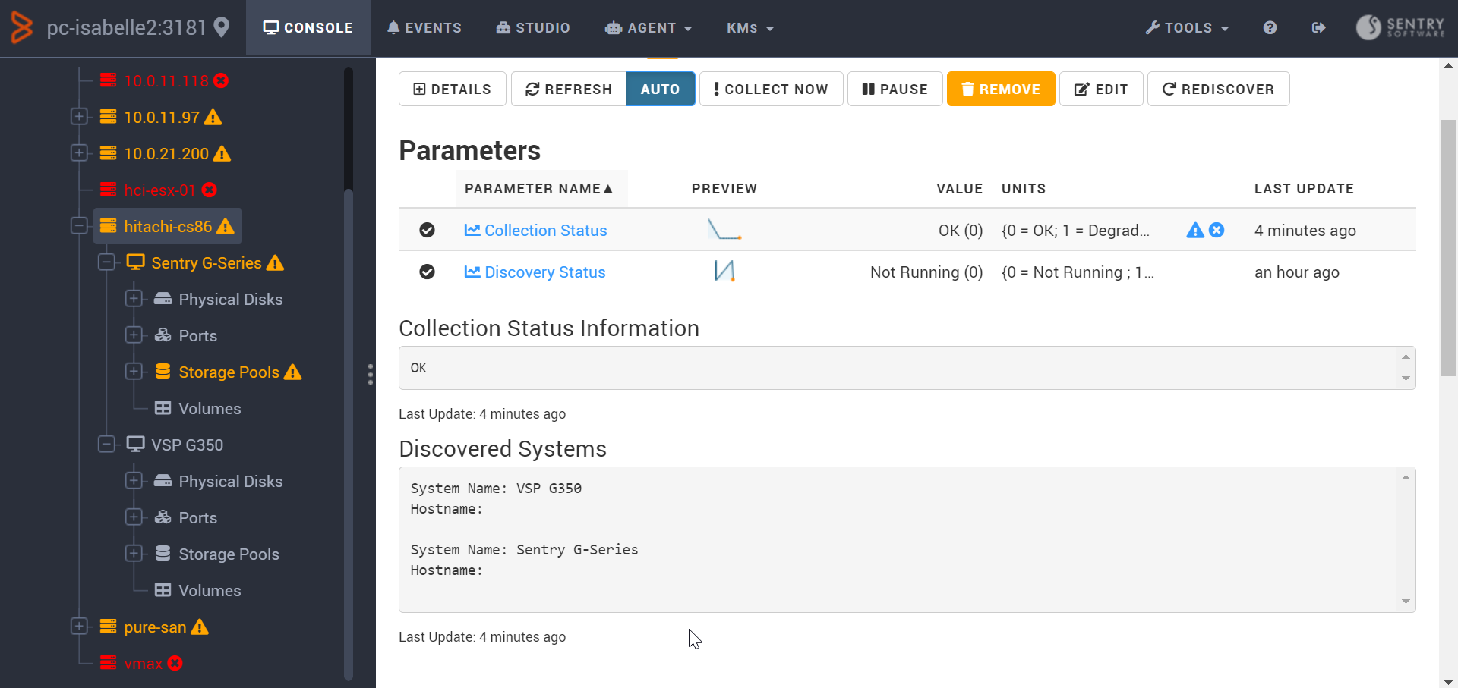Click the sign-out icon in the top bar
The width and height of the screenshot is (1458, 688).
(x=1319, y=27)
